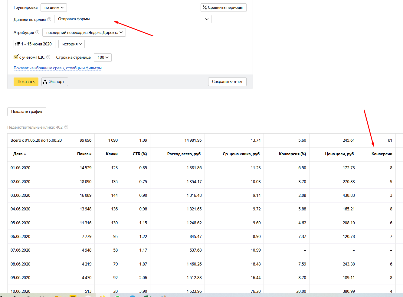
Task: Click total impressions value 99 696
Action: coord(86,140)
